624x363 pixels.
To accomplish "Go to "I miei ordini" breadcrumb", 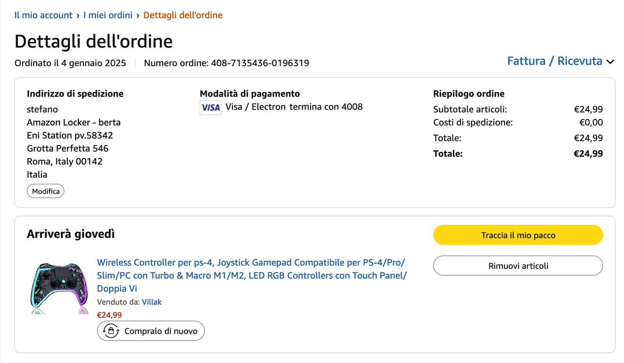I will (x=108, y=15).
